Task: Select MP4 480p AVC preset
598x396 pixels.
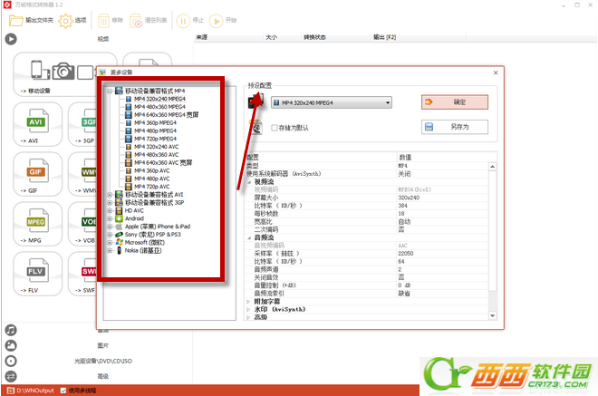Action: pos(151,179)
